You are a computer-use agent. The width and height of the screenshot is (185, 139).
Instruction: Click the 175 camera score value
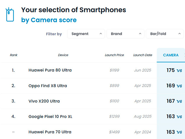[171, 70]
